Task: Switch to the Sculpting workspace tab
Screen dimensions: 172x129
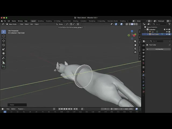Action: 49,21
